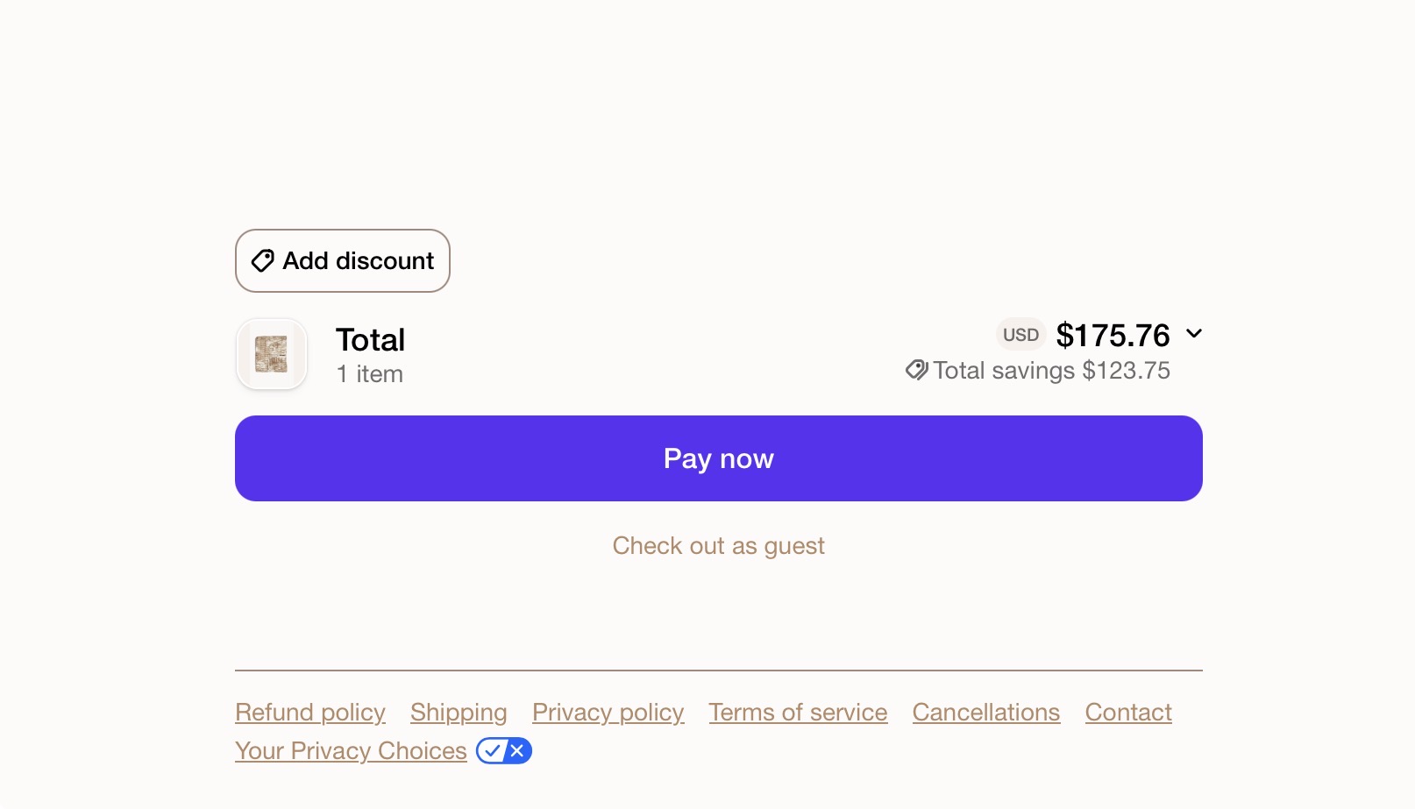Click the Total savings $123.75 text
This screenshot has height=809, width=1415.
pyautogui.click(x=1052, y=371)
